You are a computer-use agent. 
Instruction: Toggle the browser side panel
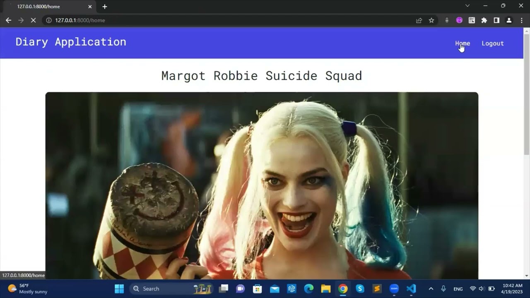[x=496, y=20]
